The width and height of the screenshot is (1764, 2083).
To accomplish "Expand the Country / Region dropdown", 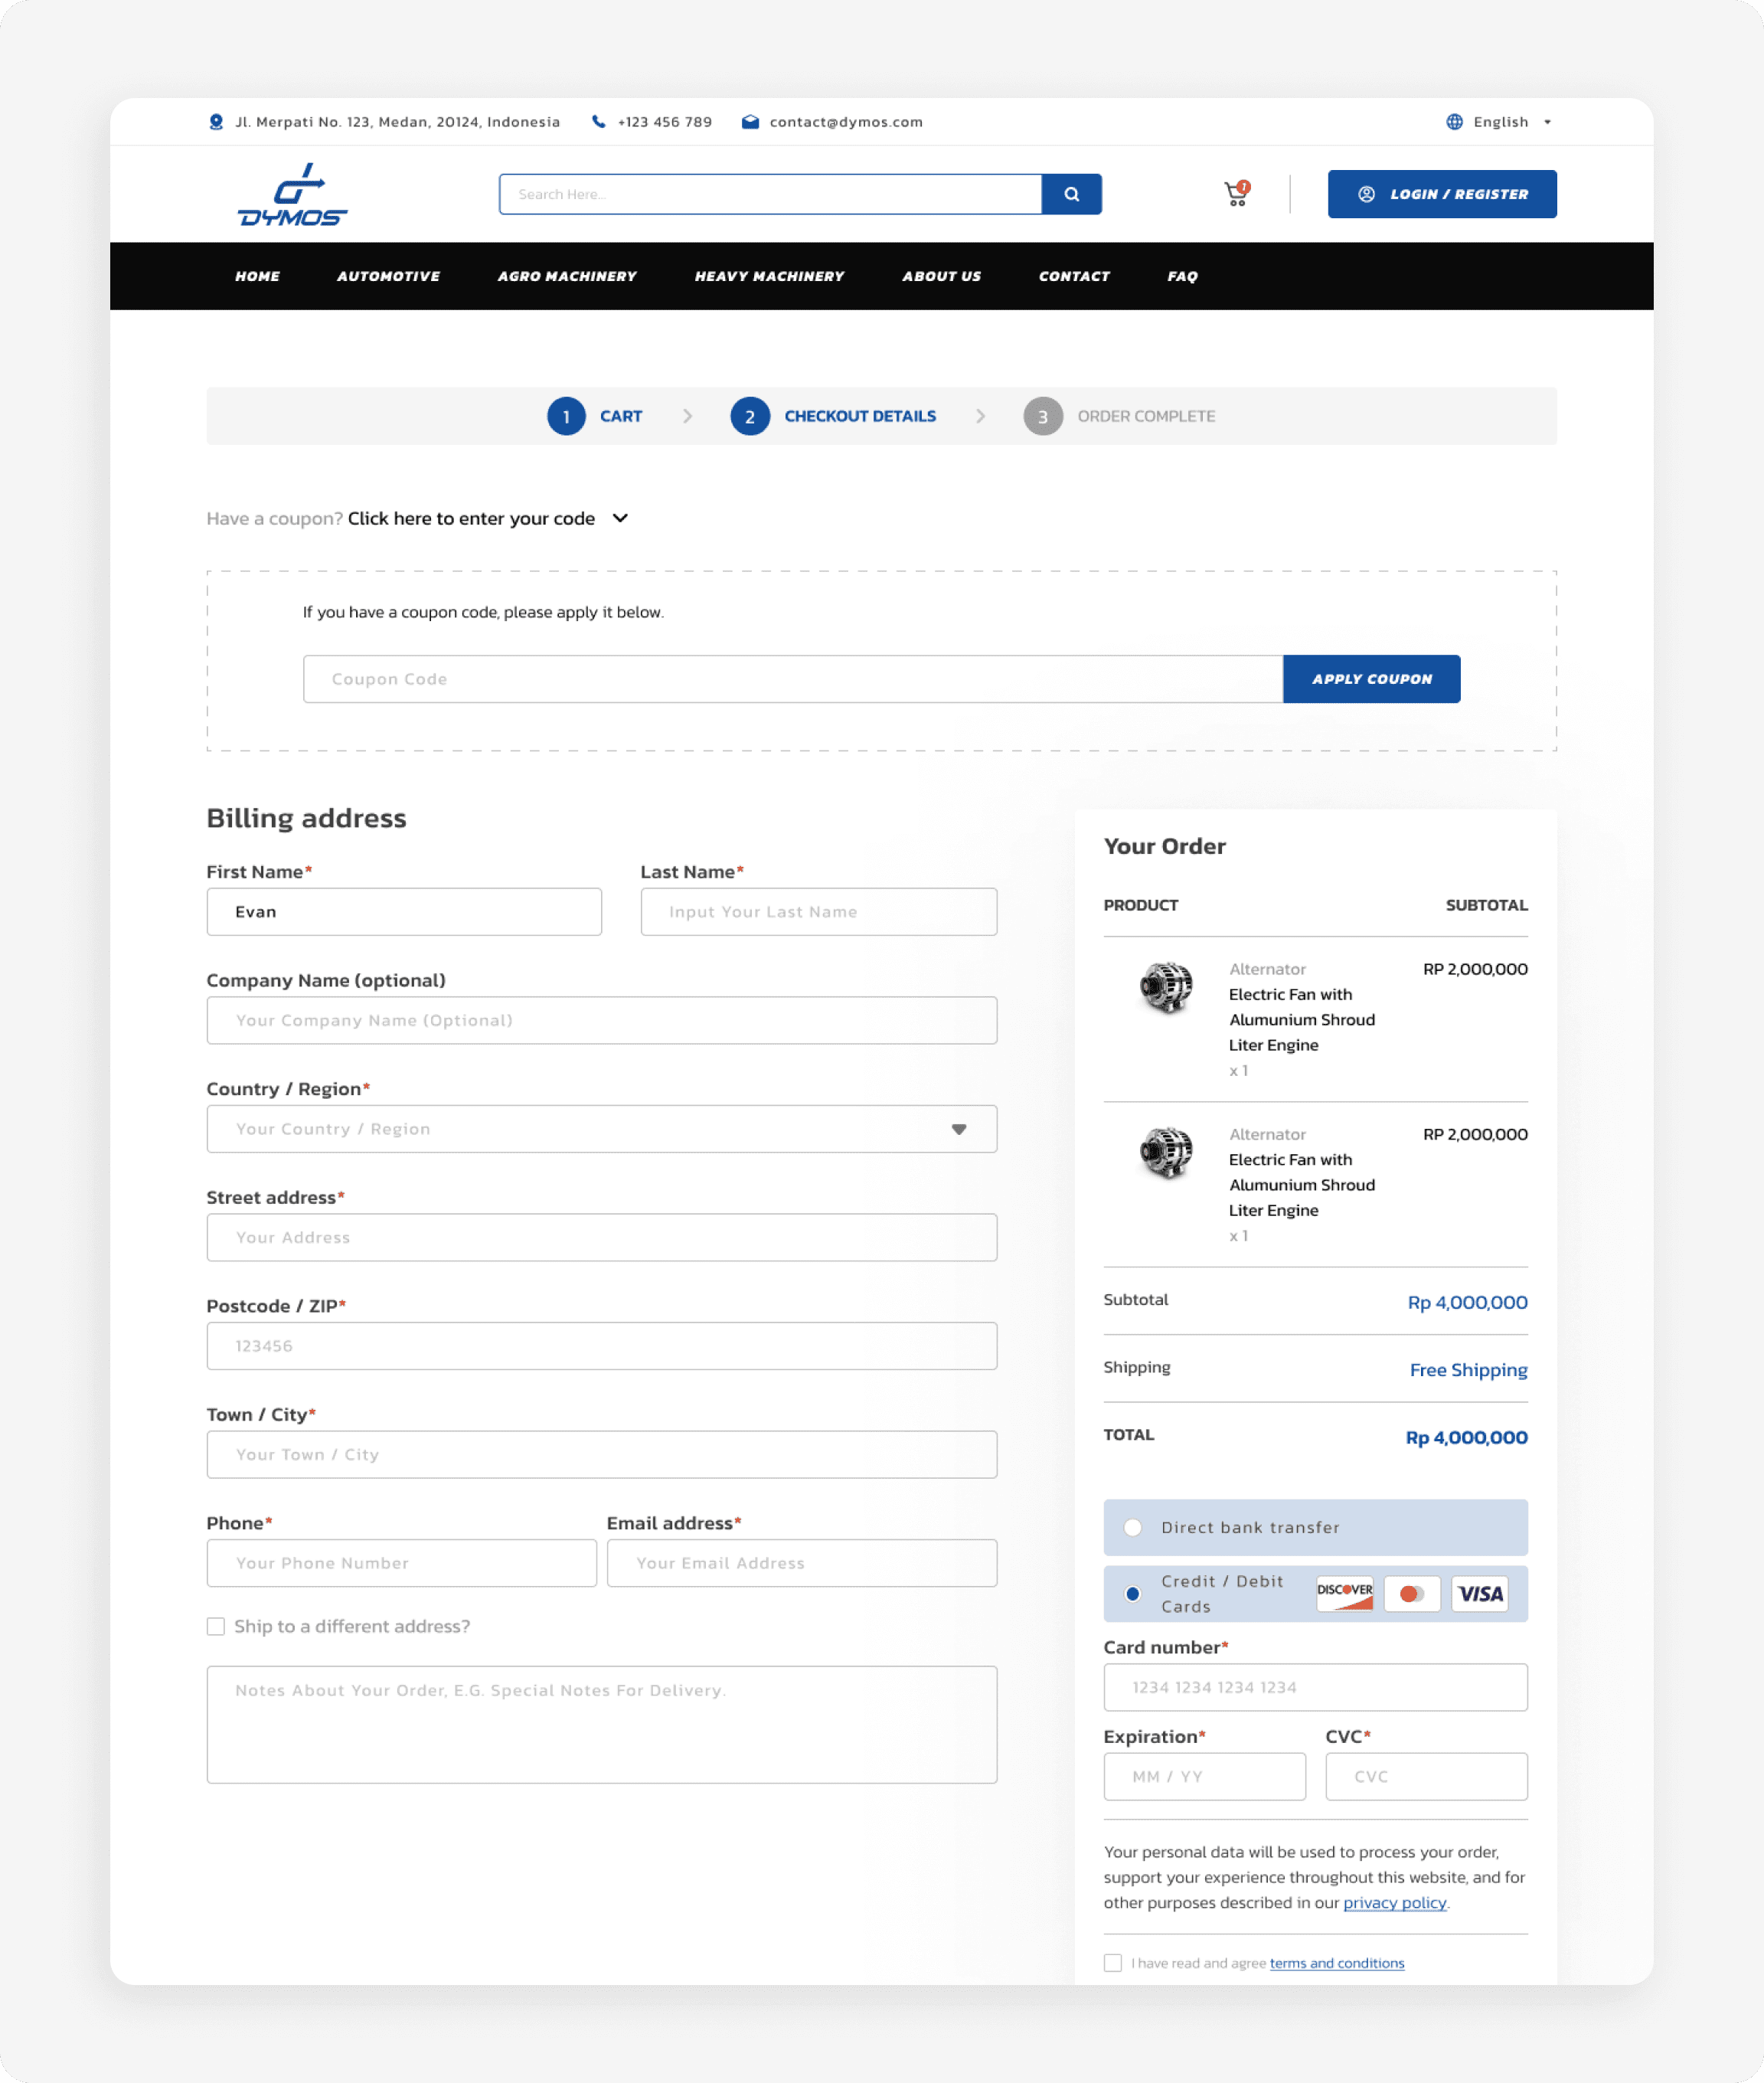I will [958, 1129].
